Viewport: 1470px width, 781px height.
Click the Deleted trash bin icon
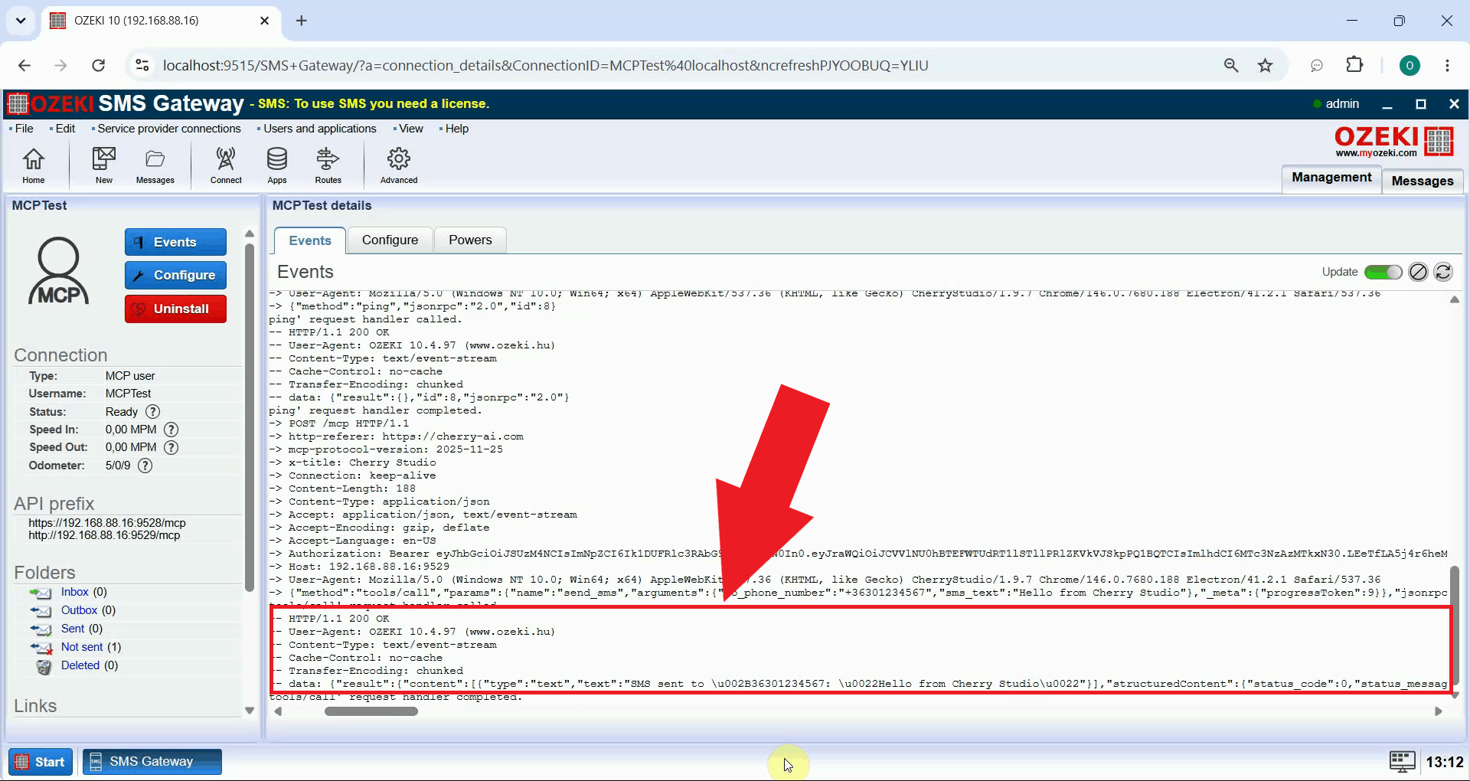coord(44,666)
